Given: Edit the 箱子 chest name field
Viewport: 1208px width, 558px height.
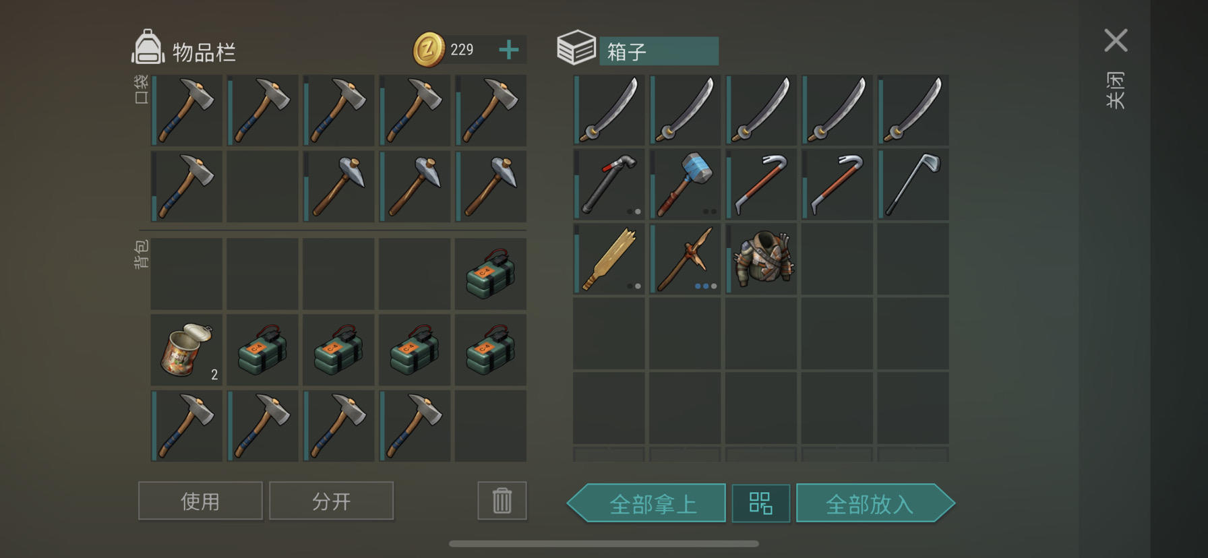Looking at the screenshot, I should [x=659, y=51].
